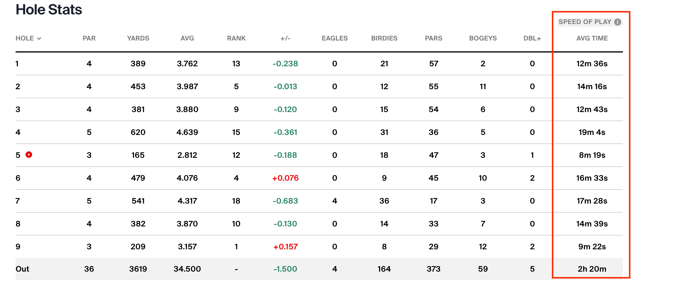675x281 pixels.
Task: Click the YARDS column header
Action: (138, 38)
